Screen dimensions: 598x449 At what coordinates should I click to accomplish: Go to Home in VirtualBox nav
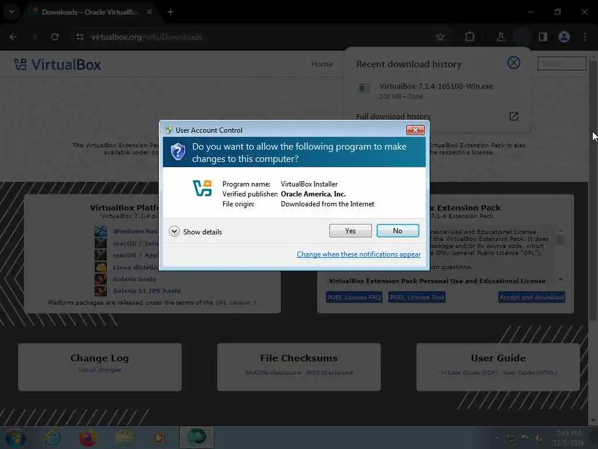(x=322, y=64)
